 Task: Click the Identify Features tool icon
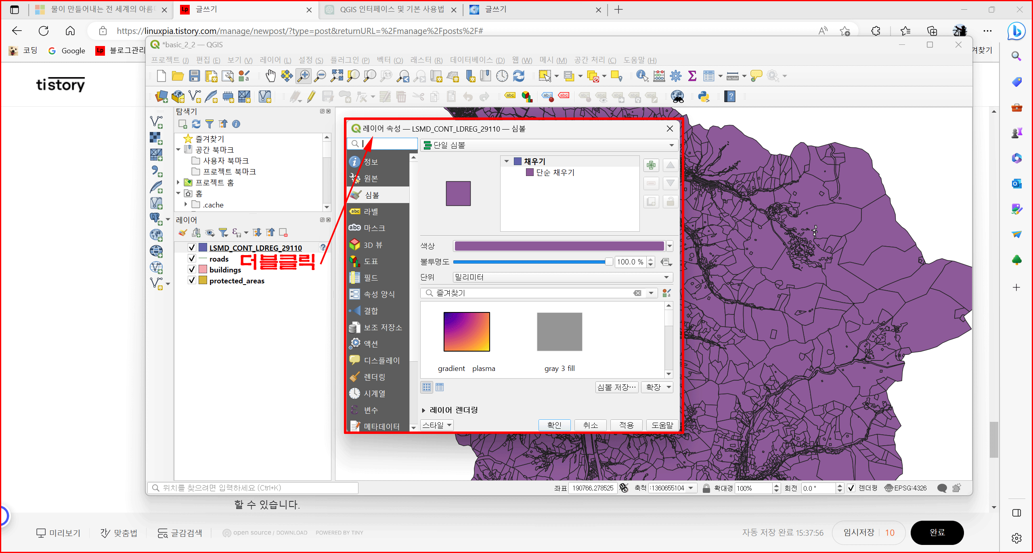642,76
